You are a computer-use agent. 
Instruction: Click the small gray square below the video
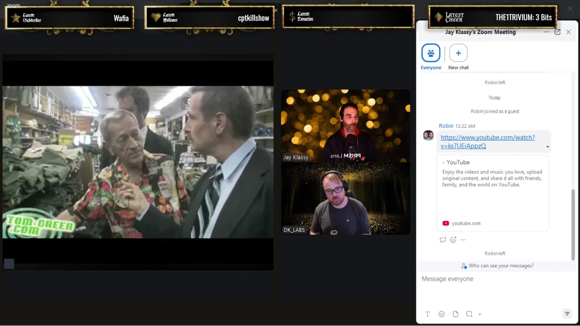[9, 264]
